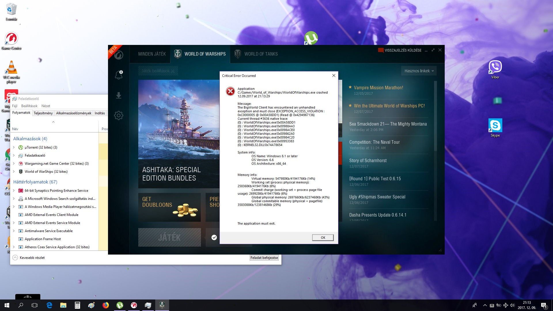
Task: Show hidden system tray icons
Action: click(x=485, y=305)
